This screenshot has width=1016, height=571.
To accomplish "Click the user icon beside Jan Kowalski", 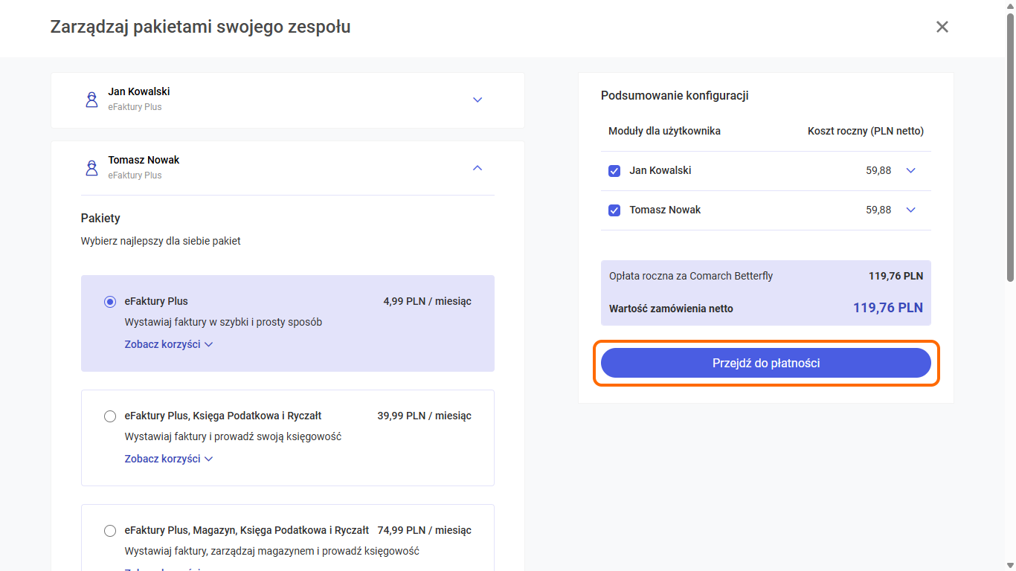I will (x=91, y=100).
